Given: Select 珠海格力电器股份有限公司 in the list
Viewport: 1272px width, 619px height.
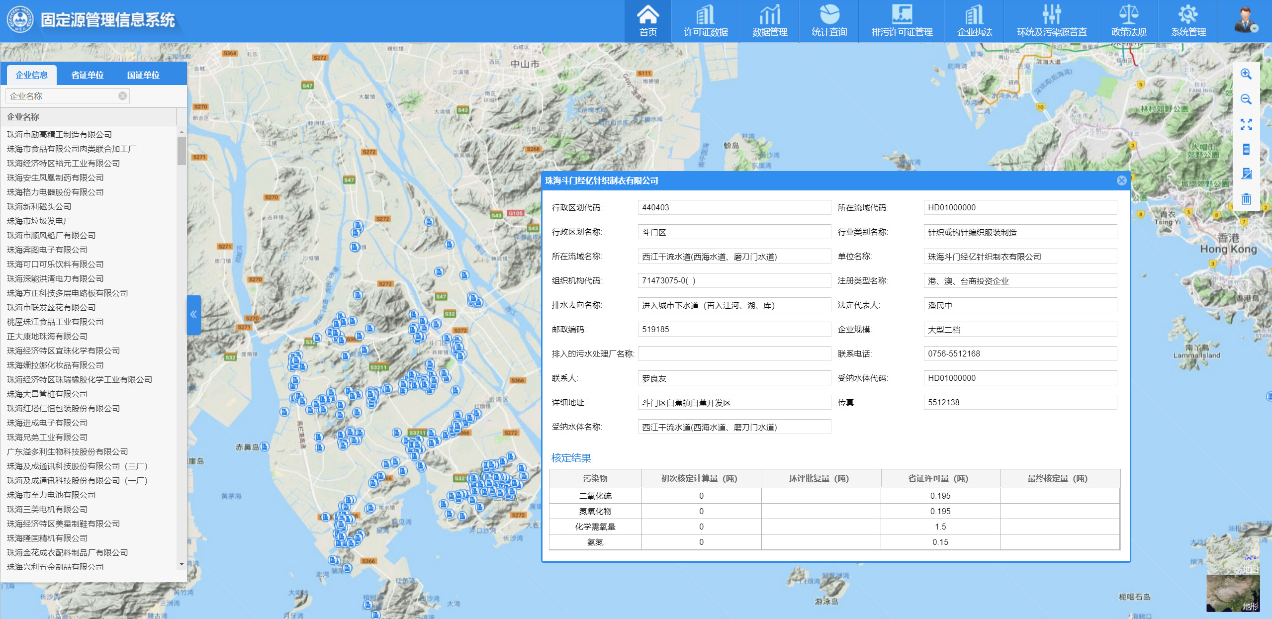Looking at the screenshot, I should [x=55, y=192].
